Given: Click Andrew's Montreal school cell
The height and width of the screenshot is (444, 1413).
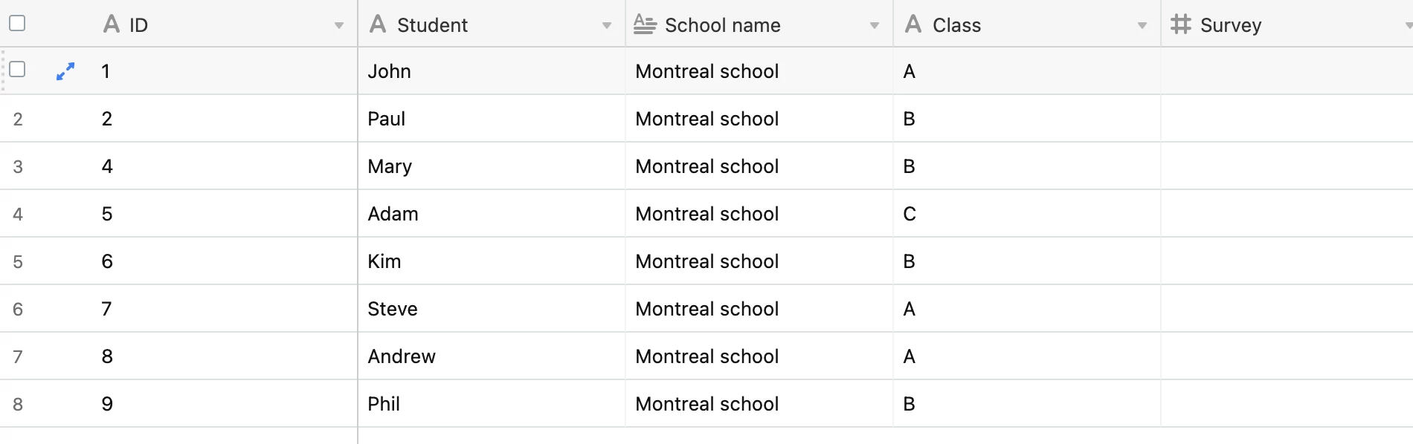Looking at the screenshot, I should click(x=759, y=356).
